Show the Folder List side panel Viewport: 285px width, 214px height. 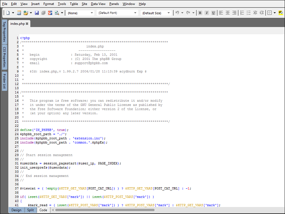[x=4, y=81]
